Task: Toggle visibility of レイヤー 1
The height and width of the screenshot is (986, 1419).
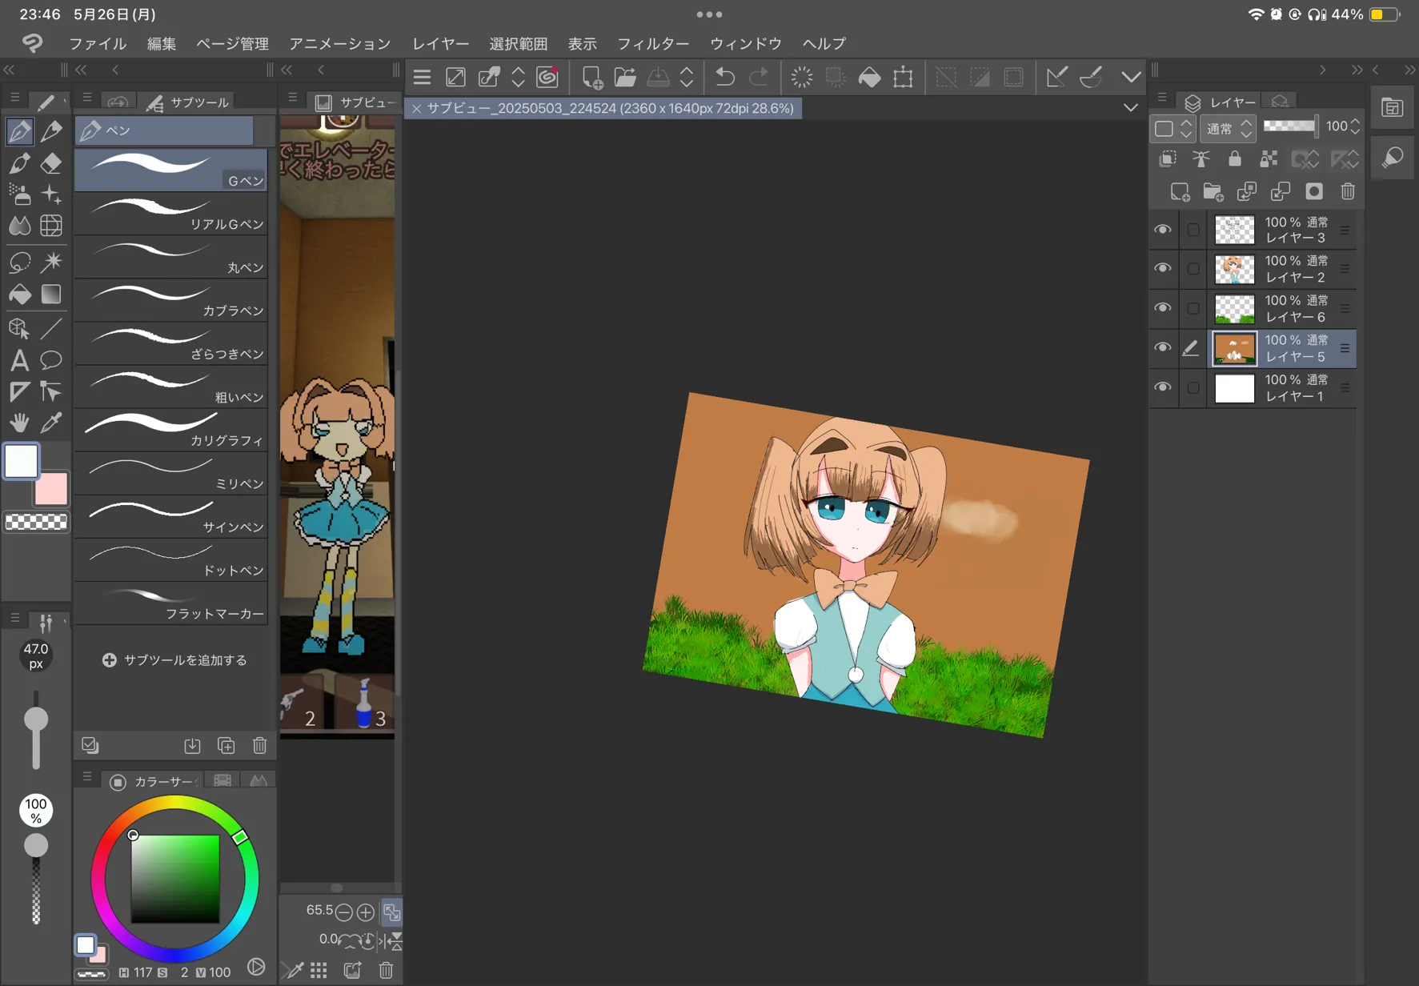Action: 1162,387
